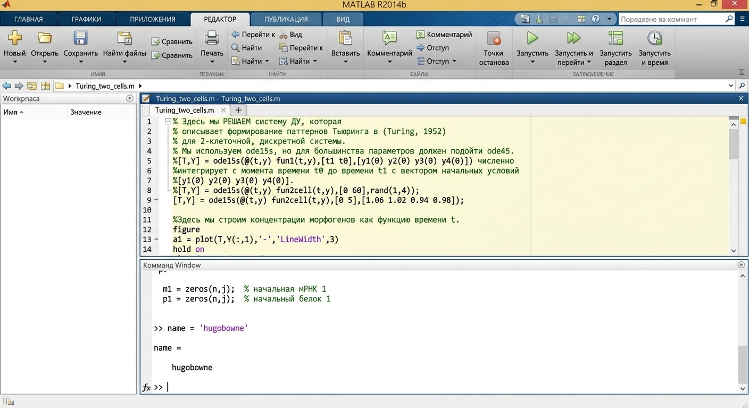Click the Вид scissors icon
Viewport: 749px width, 408px height.
tap(290, 35)
